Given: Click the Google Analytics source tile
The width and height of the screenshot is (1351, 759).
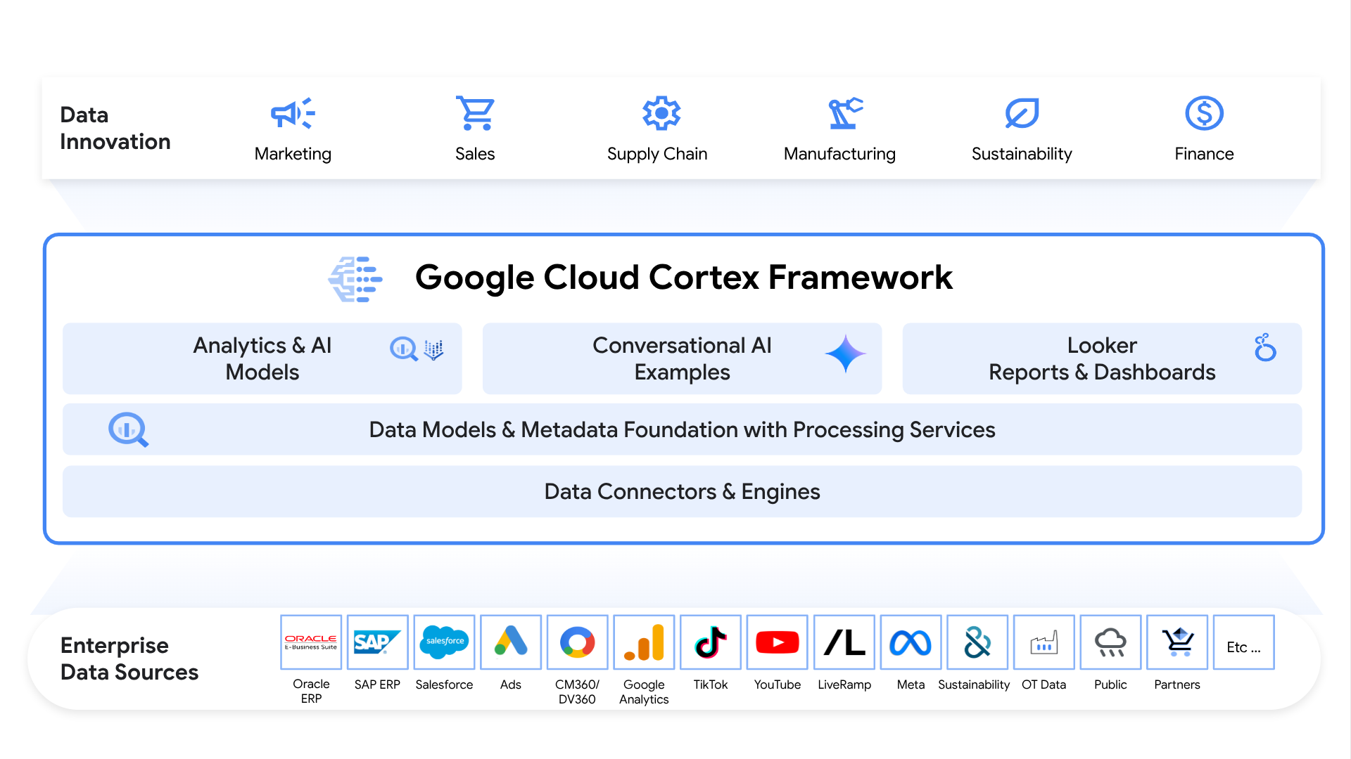Looking at the screenshot, I should [644, 642].
